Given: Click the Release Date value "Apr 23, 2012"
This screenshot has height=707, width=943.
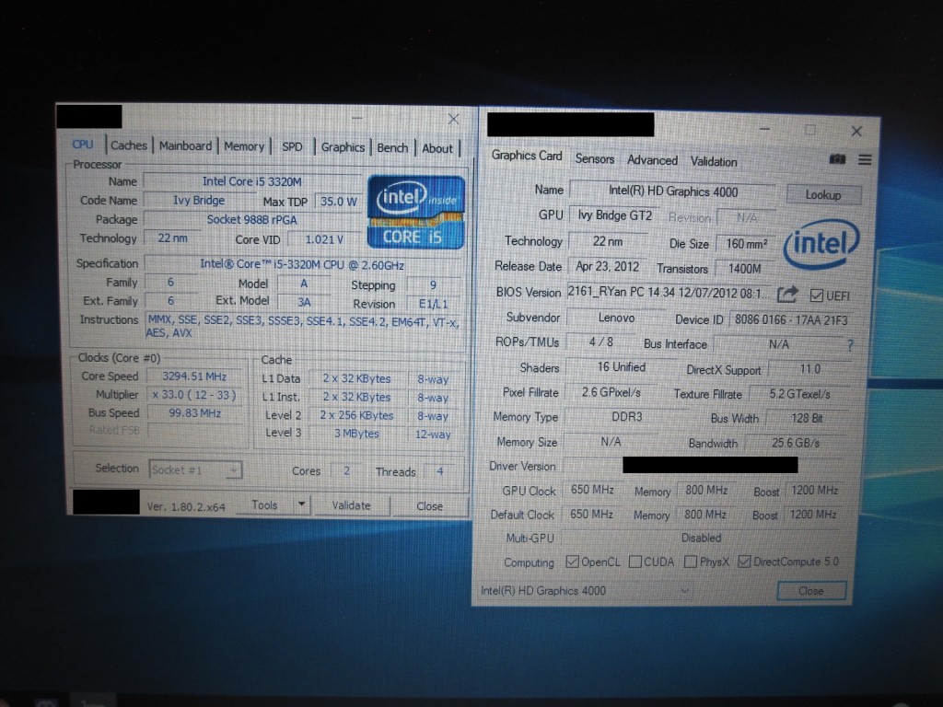Looking at the screenshot, I should tap(608, 266).
